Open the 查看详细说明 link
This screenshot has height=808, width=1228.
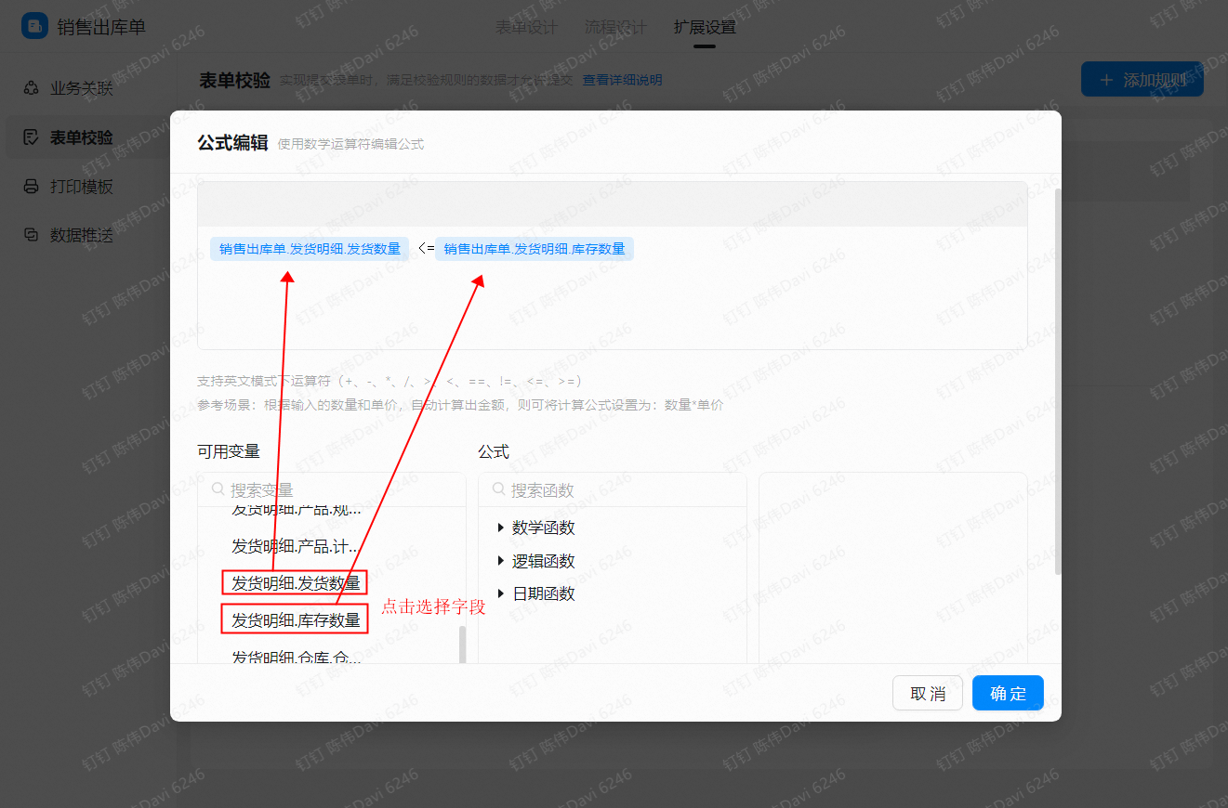tap(623, 81)
